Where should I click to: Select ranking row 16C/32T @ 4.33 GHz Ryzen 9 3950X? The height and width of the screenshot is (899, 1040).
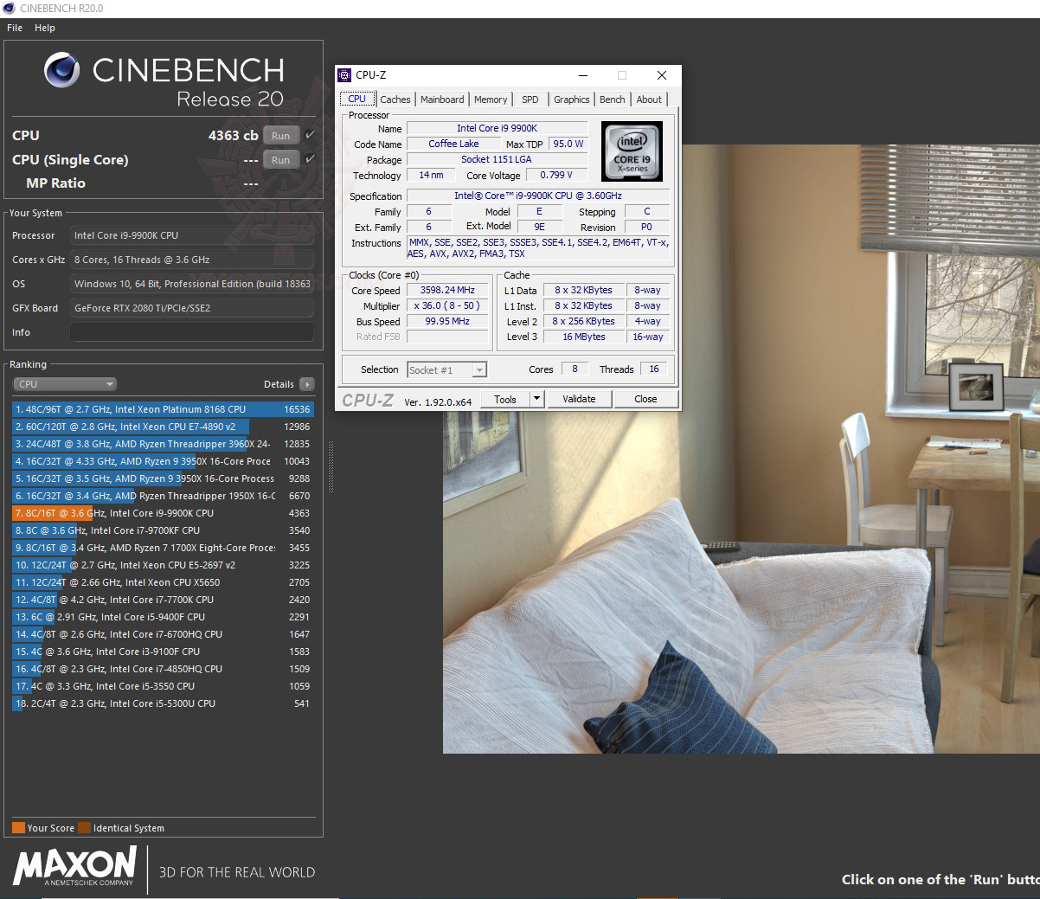pos(163,461)
